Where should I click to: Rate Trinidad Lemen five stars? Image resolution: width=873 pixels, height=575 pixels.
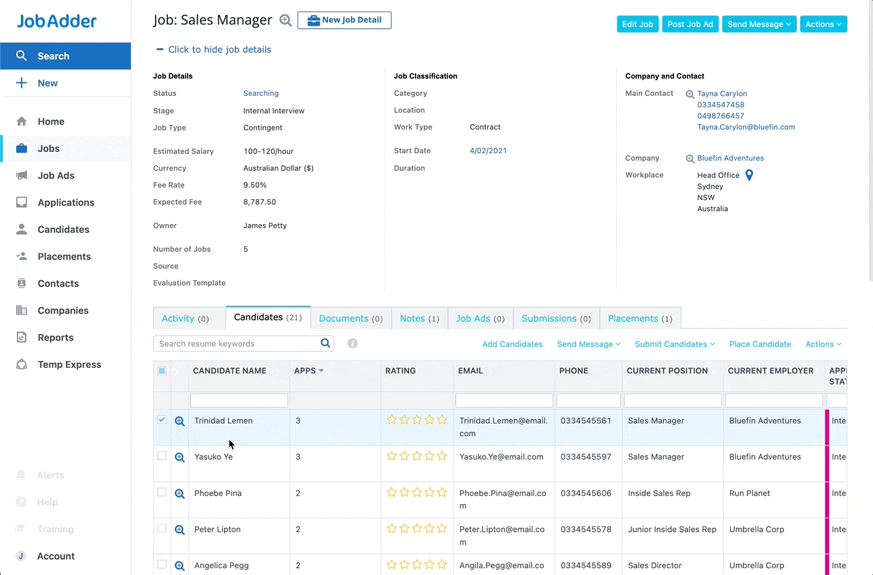coord(442,420)
